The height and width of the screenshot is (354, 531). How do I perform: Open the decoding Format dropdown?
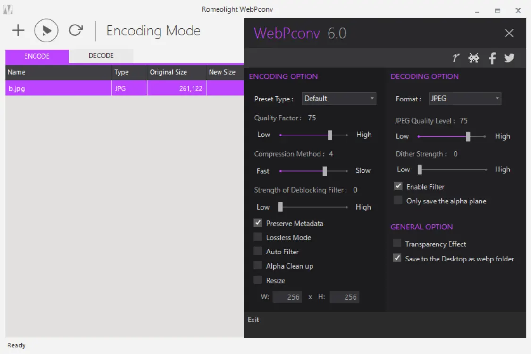tap(465, 99)
